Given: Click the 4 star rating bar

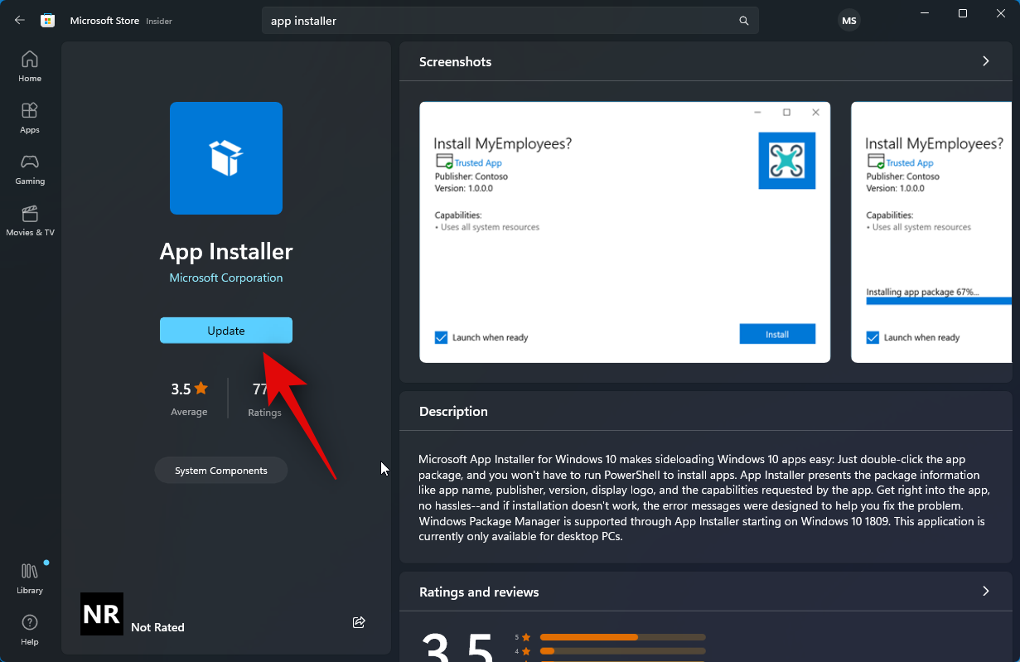Looking at the screenshot, I should pyautogui.click(x=622, y=651).
